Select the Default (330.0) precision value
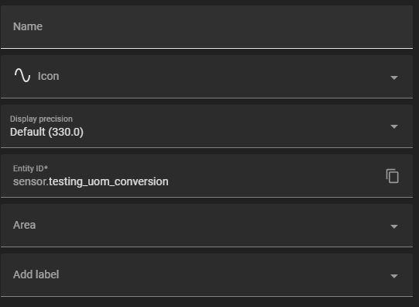 (46, 132)
